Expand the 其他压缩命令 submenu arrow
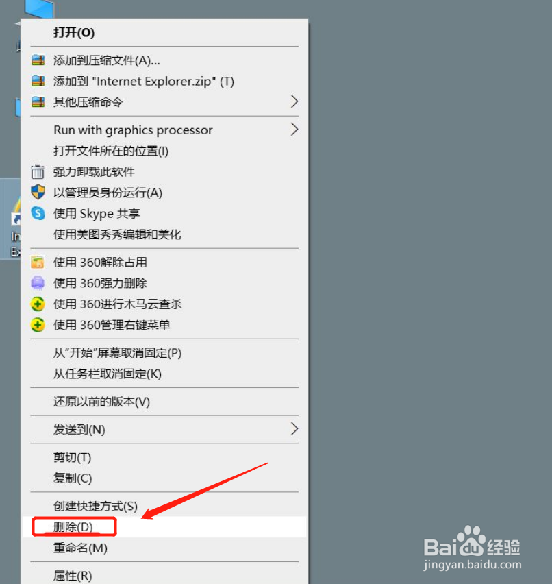The width and height of the screenshot is (552, 584). [x=294, y=101]
